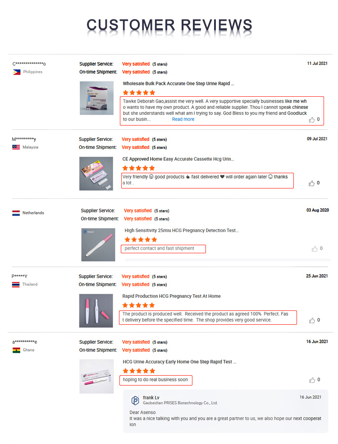Expand review with Read more link
The width and height of the screenshot is (338, 444).
(183, 119)
